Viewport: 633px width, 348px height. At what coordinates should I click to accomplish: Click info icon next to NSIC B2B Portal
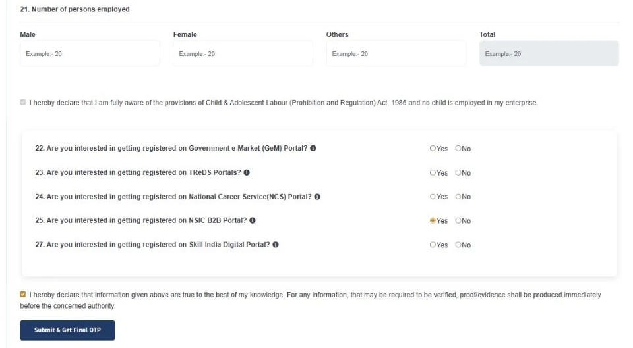pos(253,221)
